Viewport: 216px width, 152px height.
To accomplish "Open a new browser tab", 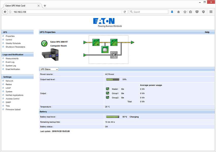I will pos(45,6).
